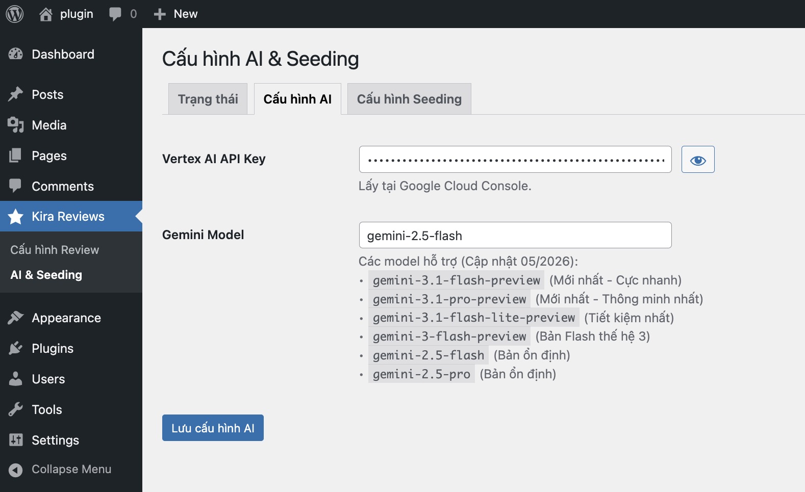Image resolution: width=805 pixels, height=492 pixels.
Task: Open Kira Reviews menu item
Action: [x=71, y=216]
